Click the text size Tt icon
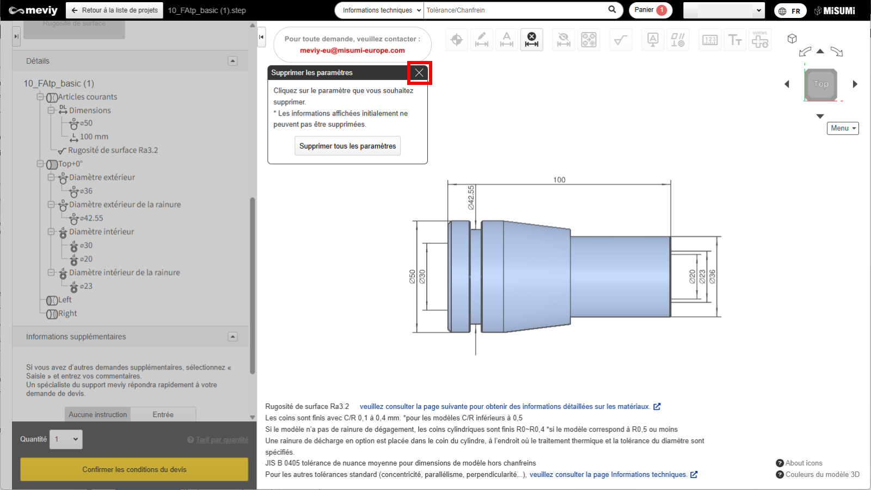871x490 pixels. [x=735, y=40]
